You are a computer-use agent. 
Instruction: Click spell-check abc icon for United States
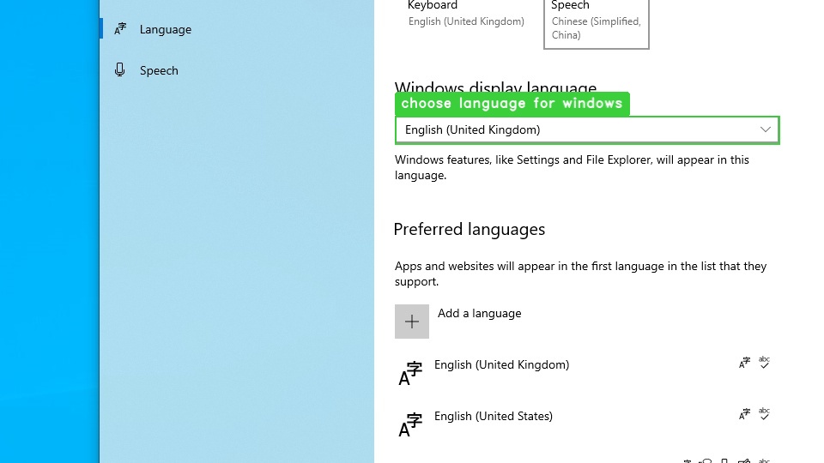point(764,413)
